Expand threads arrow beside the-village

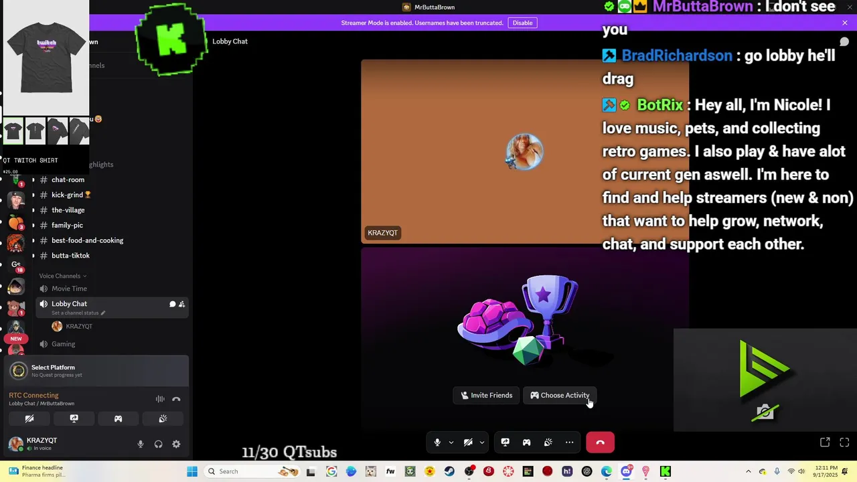33,210
